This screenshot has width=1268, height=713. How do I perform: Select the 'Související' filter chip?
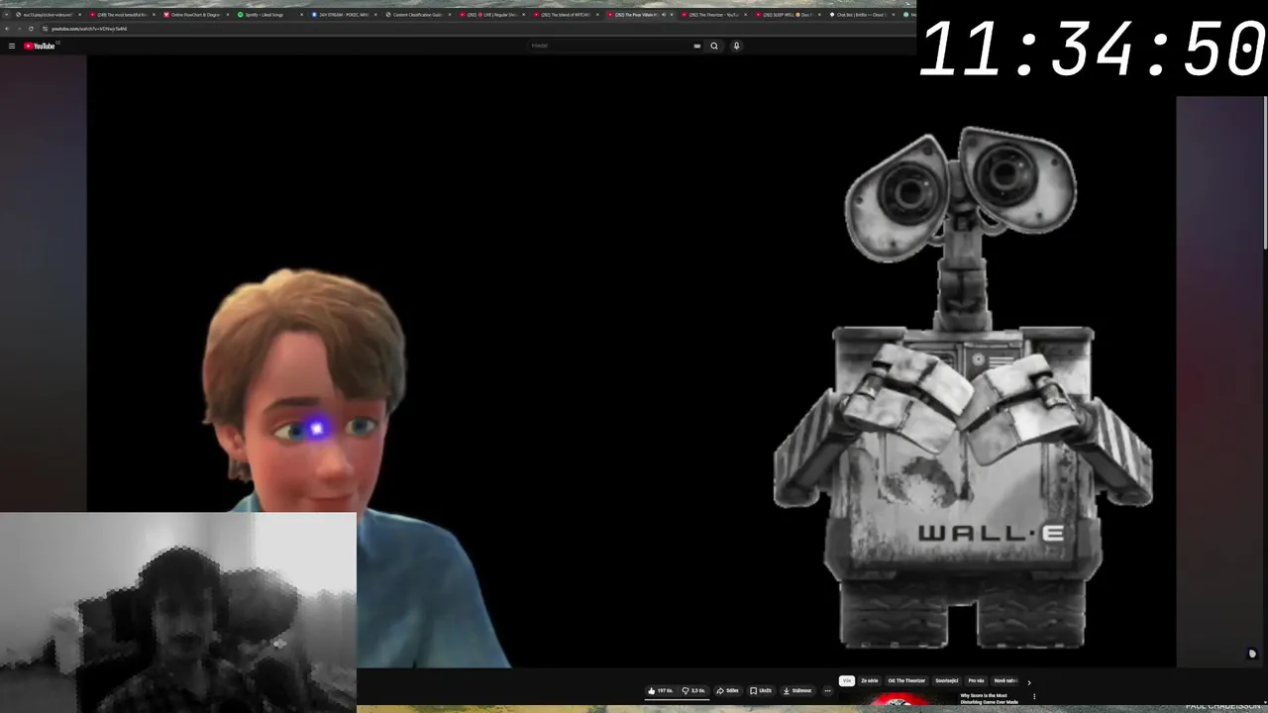(x=947, y=681)
